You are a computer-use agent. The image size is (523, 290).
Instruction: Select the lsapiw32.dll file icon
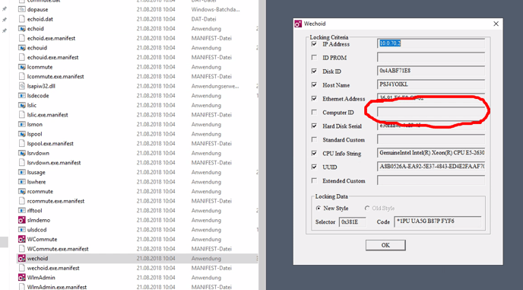22,86
